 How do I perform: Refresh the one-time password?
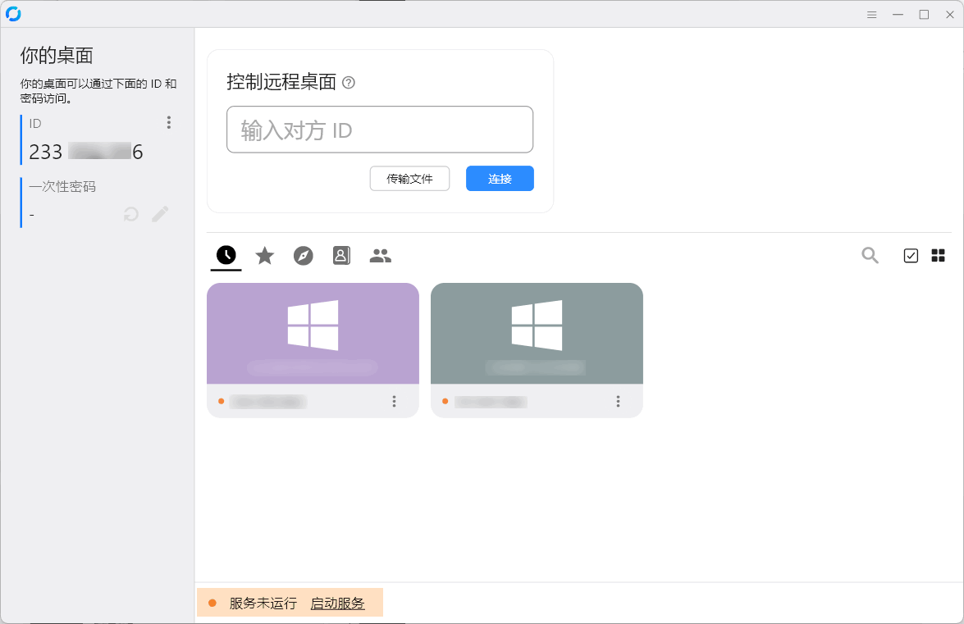(x=130, y=215)
